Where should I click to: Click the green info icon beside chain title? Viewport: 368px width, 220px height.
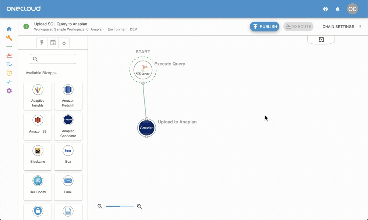pyautogui.click(x=26, y=26)
